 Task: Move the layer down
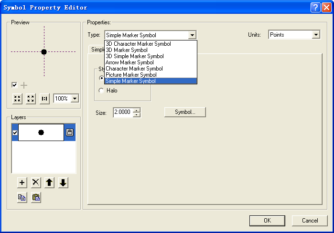(64, 182)
